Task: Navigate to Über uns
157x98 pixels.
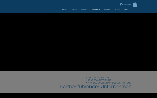Action: tap(117, 10)
